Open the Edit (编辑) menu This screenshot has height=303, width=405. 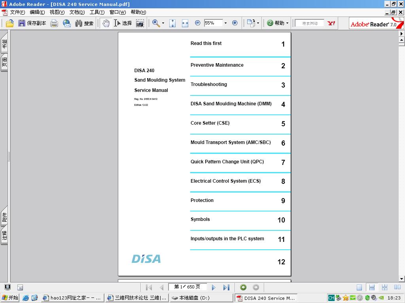point(37,12)
